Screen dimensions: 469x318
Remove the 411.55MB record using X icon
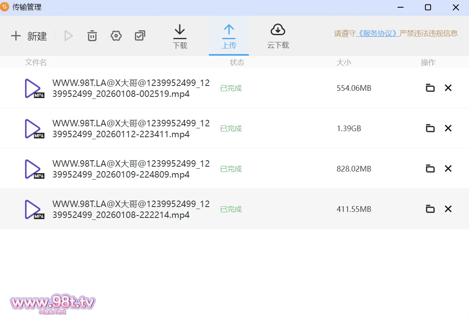pos(448,209)
